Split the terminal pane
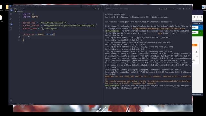206x116 pixels. click(180, 9)
